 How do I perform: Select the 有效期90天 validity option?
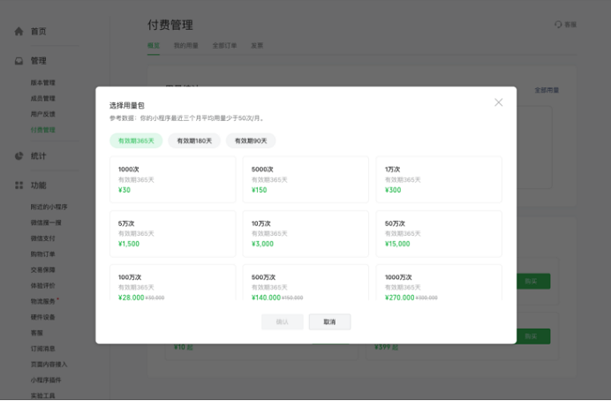coord(251,140)
